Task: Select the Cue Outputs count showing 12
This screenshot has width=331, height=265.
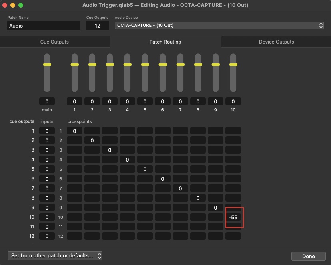Action: (97, 25)
